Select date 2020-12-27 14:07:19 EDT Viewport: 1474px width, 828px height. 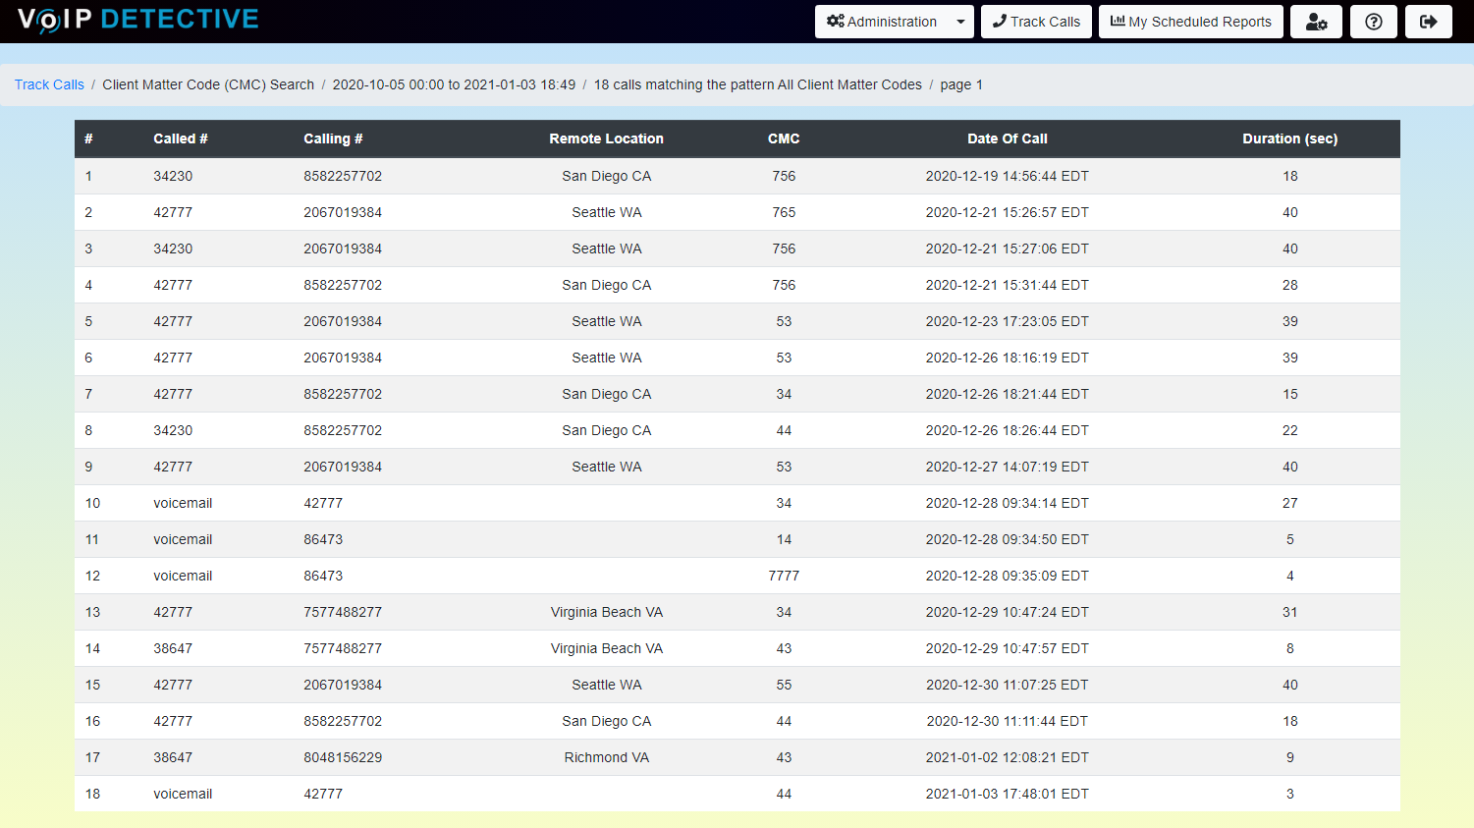point(1008,467)
